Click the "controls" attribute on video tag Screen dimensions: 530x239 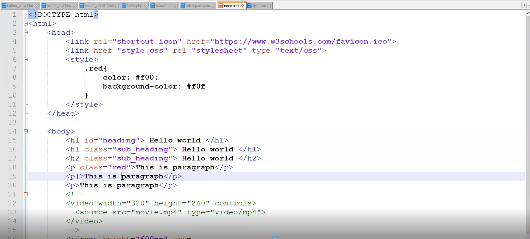pos(233,203)
